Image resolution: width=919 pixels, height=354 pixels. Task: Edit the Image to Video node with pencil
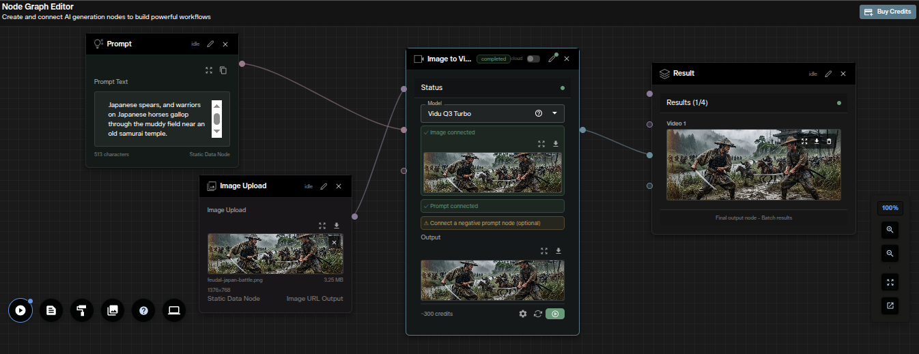point(552,59)
